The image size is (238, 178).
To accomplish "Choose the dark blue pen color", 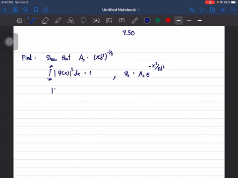I will [x=147, y=20].
